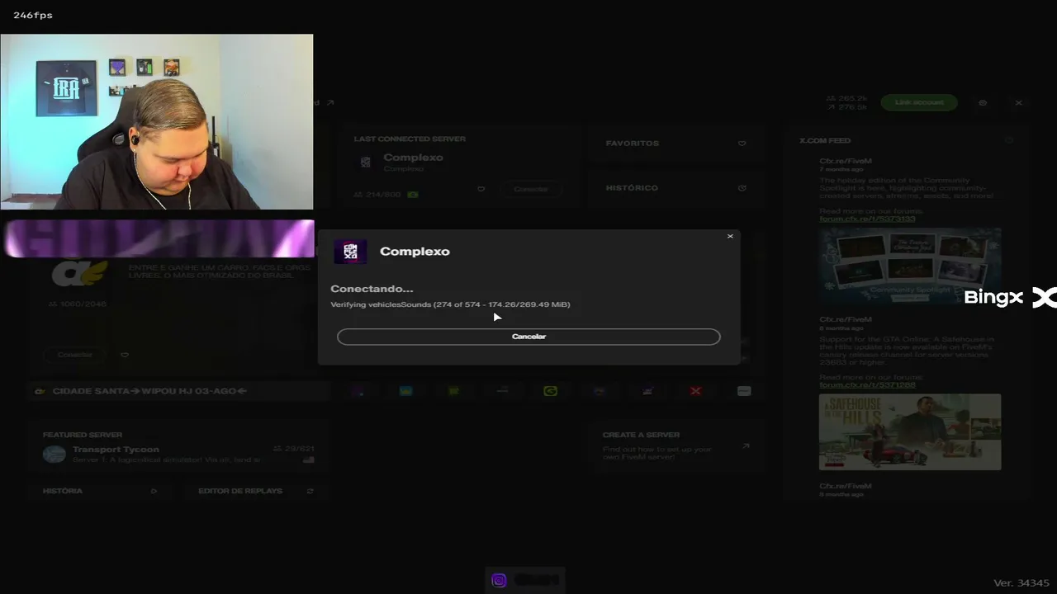This screenshot has height=594, width=1057.
Task: Click the blue server icon in the icon row
Action: [x=406, y=391]
